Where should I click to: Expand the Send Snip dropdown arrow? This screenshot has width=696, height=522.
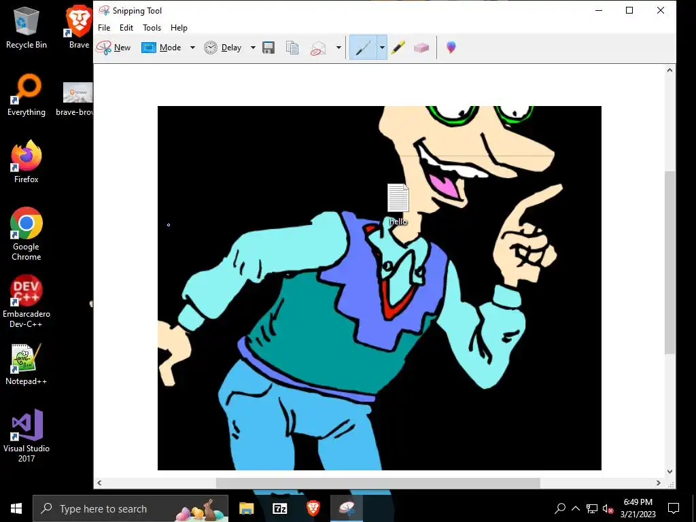[338, 48]
